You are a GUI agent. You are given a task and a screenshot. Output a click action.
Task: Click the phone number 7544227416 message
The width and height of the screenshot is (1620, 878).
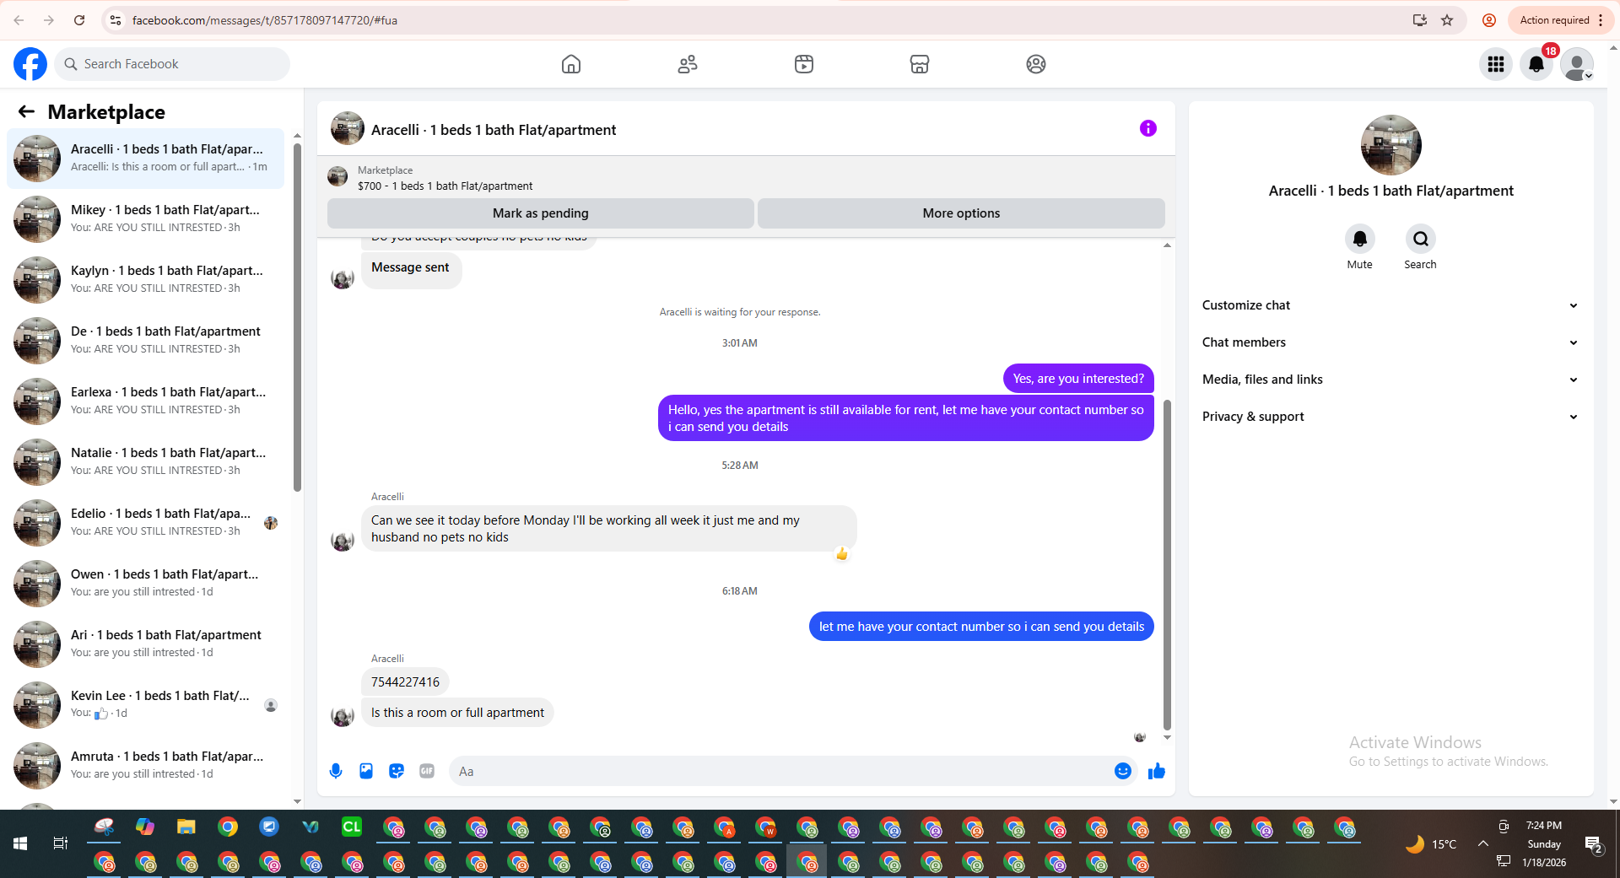point(405,681)
